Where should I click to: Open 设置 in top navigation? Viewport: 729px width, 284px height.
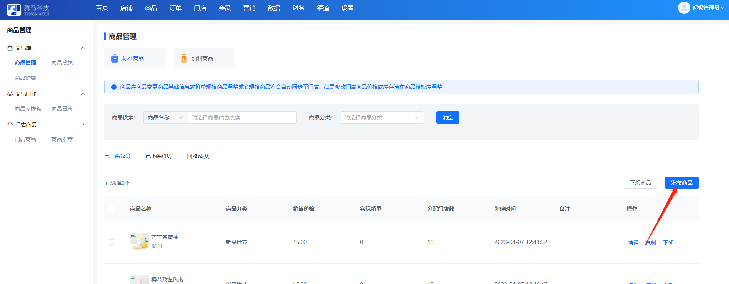(x=347, y=8)
